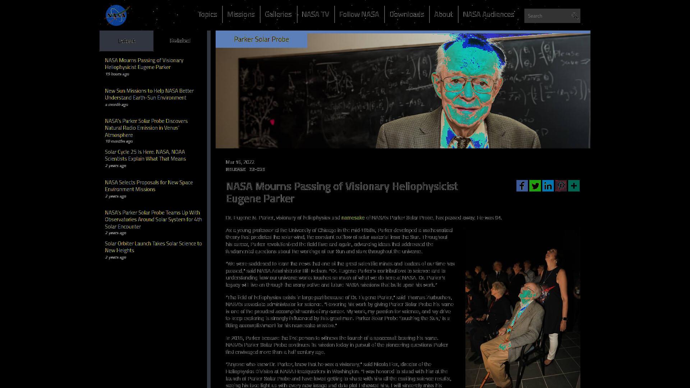This screenshot has height=388, width=690.
Task: Switch to the Latest tab
Action: click(x=126, y=41)
